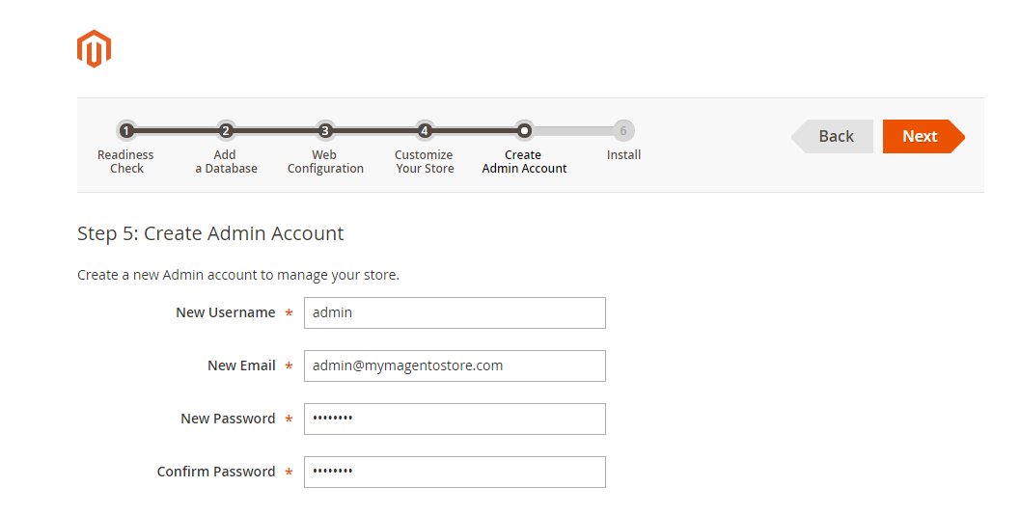Open the Readiness Check step label
This screenshot has height=514, width=1021.
pyautogui.click(x=125, y=161)
